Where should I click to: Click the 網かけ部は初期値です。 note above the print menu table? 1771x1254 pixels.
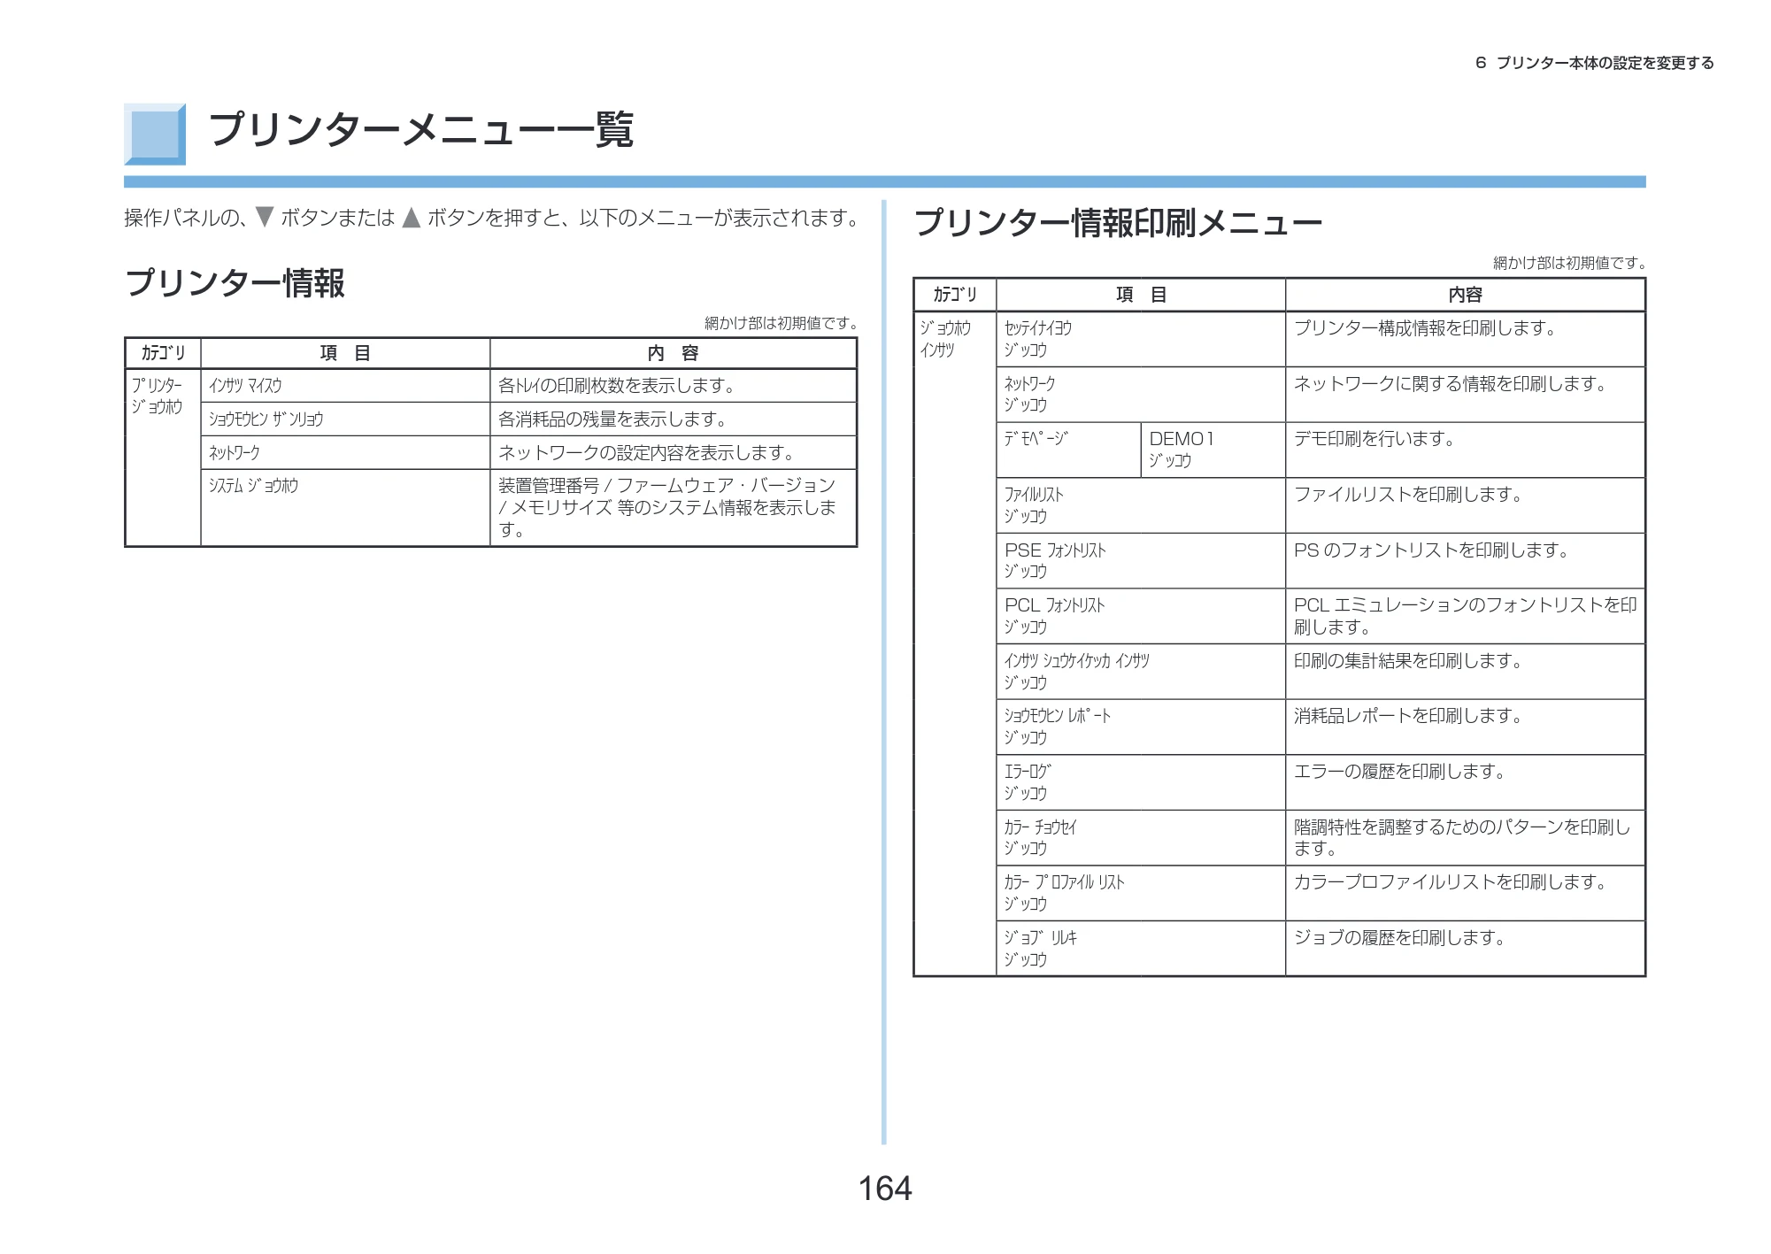pos(1569,263)
